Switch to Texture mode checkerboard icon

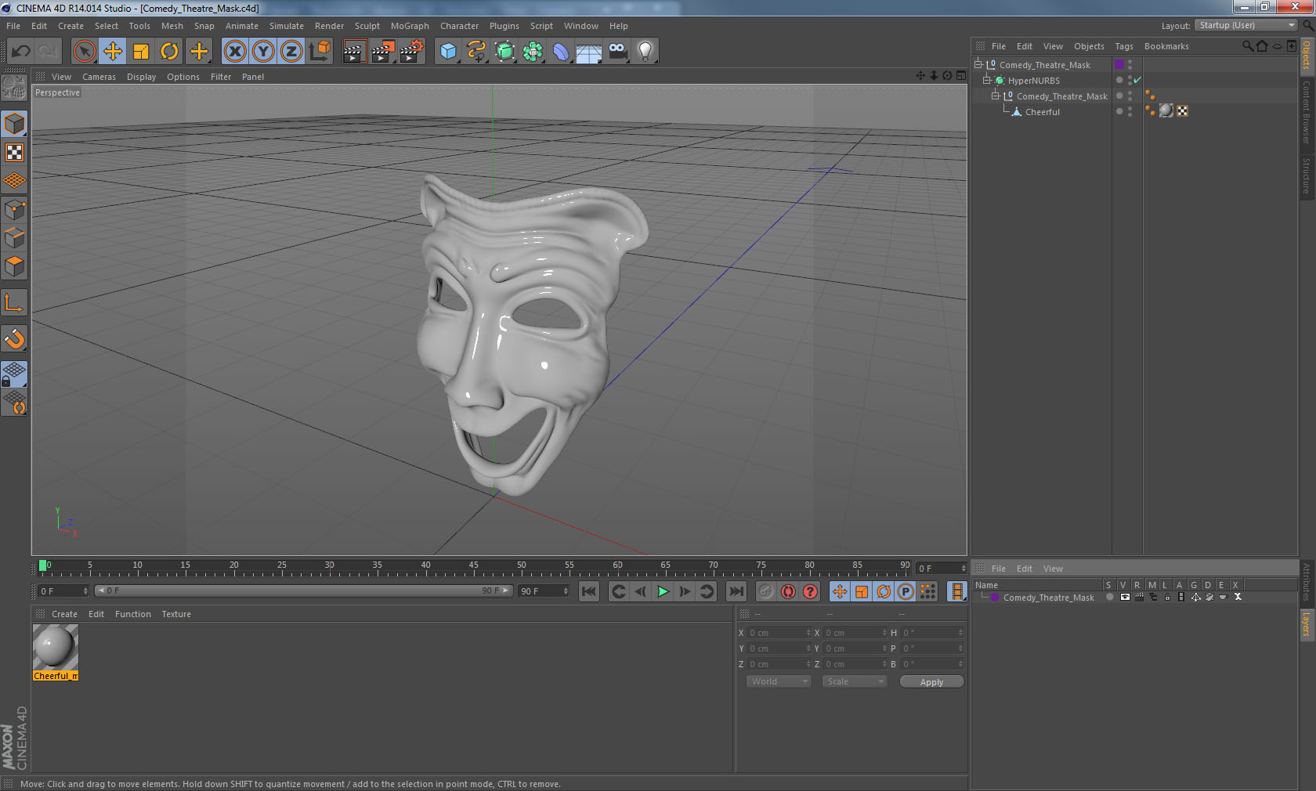pyautogui.click(x=14, y=152)
